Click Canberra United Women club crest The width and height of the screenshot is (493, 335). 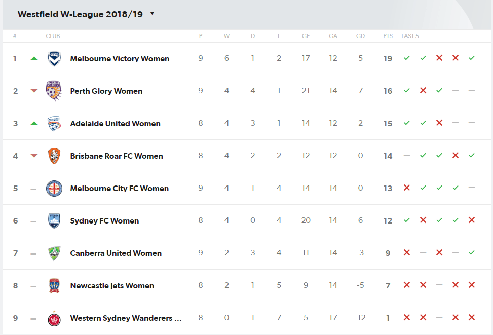pos(54,253)
